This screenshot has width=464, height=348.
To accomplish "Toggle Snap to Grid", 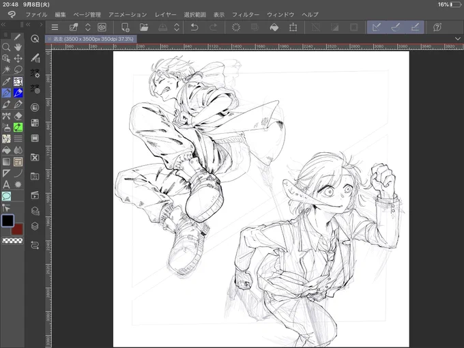I will pos(415,27).
